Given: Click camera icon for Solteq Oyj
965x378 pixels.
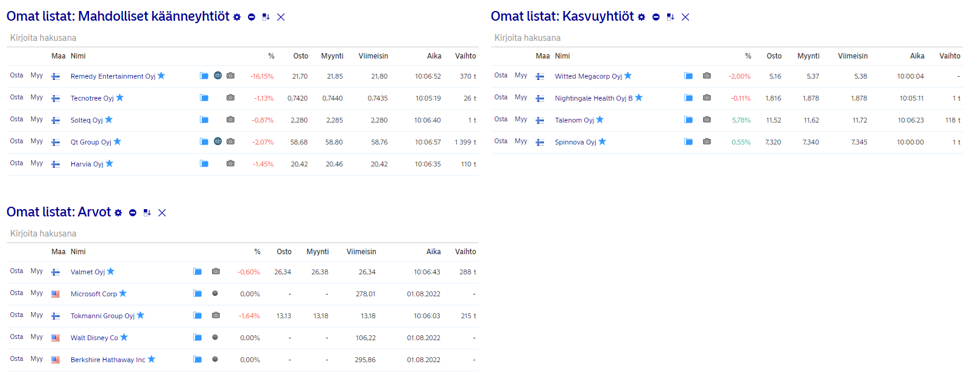Looking at the screenshot, I should 230,119.
